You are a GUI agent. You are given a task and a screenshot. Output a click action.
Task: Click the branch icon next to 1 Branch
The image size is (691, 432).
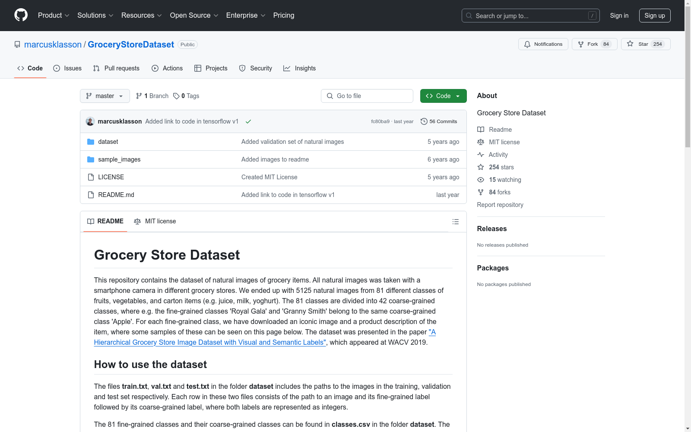tap(139, 96)
